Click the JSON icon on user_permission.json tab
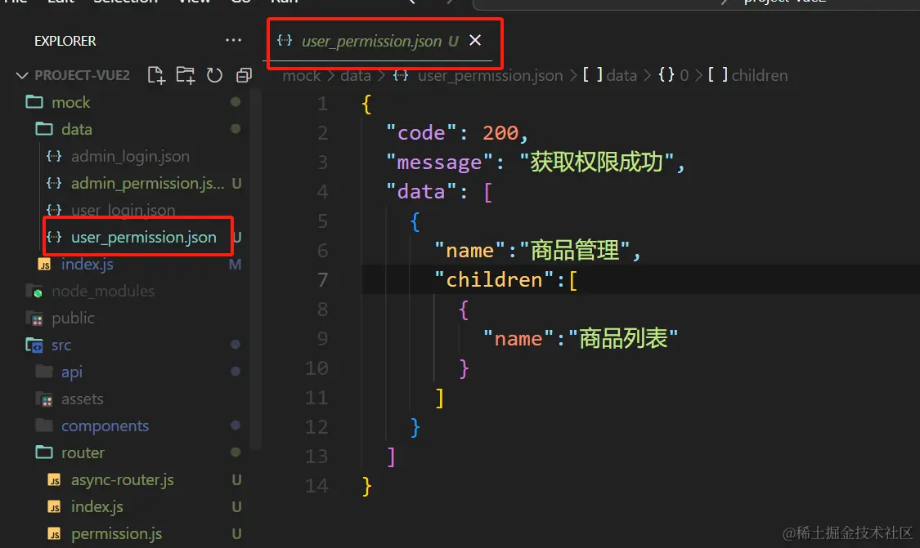 point(285,40)
